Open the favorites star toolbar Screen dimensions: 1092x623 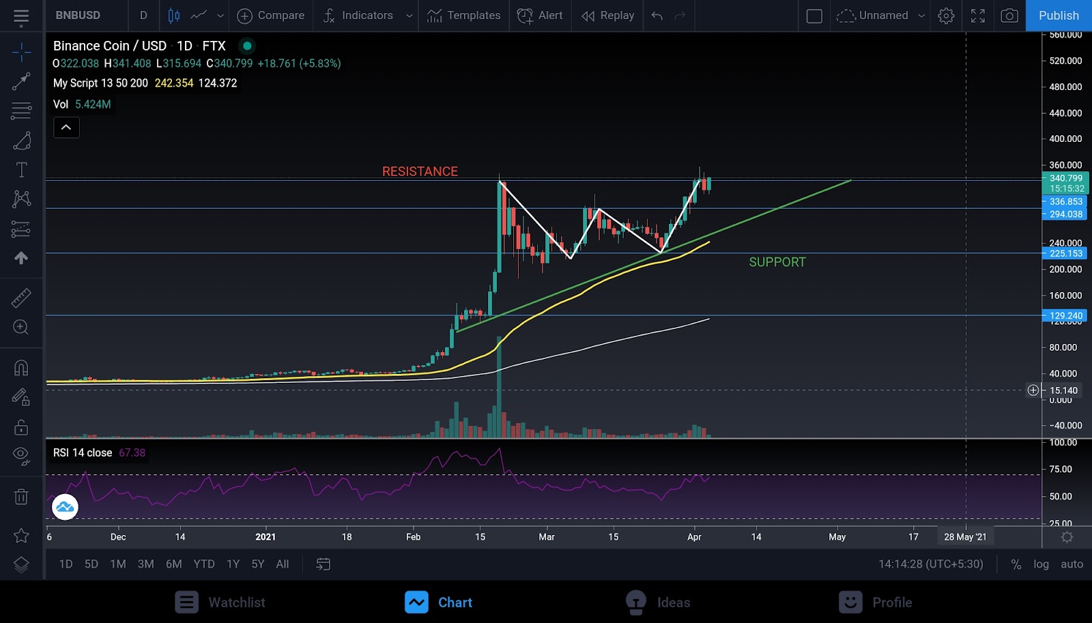click(x=21, y=536)
